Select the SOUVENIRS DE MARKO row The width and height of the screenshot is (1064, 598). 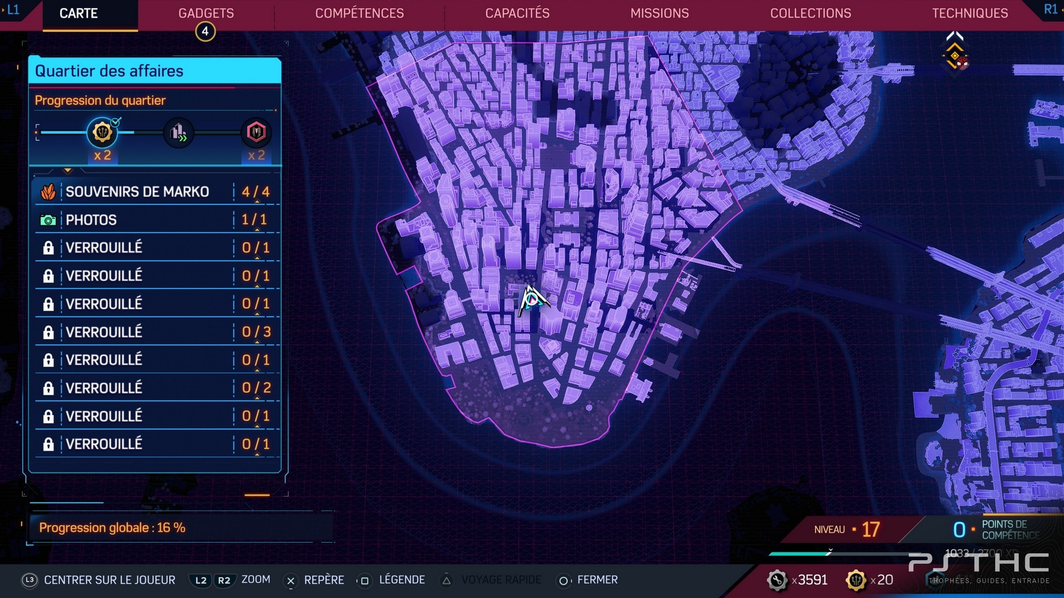[157, 192]
